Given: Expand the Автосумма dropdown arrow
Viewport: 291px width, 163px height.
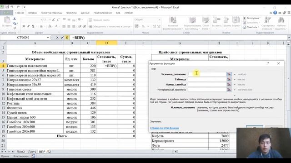Looking at the screenshot, I should tap(260, 18).
